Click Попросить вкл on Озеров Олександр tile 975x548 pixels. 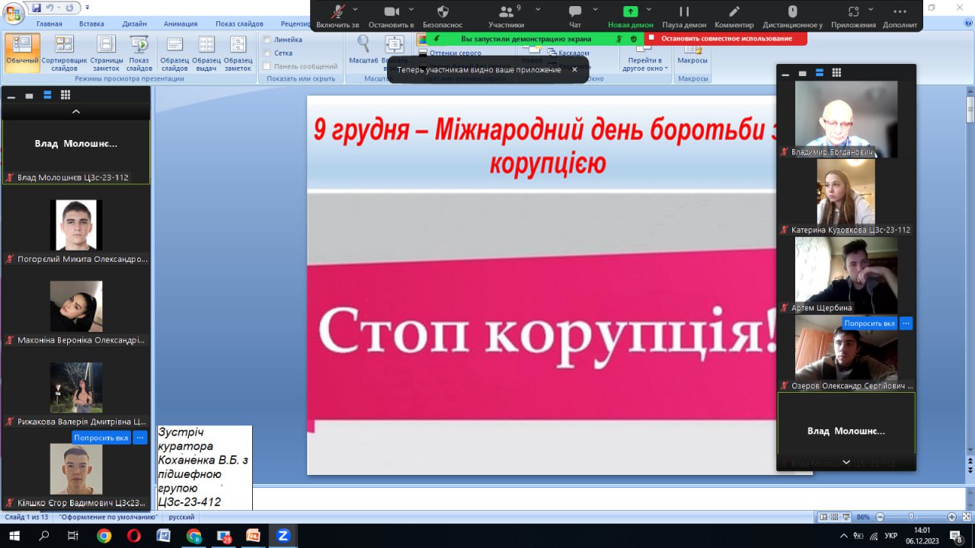click(869, 323)
